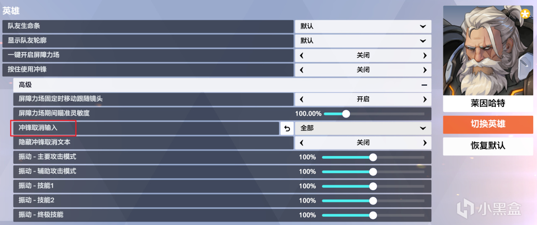Click the 切换英雄 button

(488, 124)
